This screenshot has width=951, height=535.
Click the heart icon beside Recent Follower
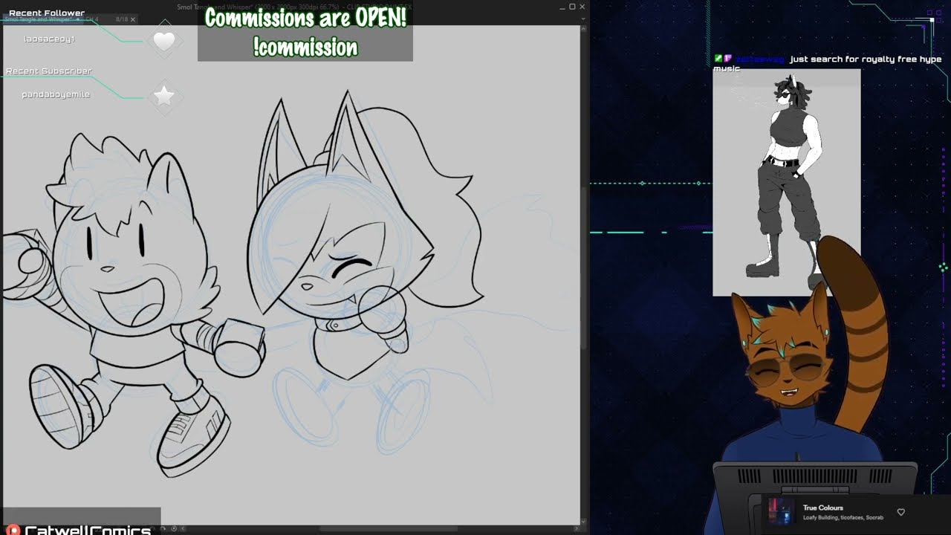tap(164, 41)
